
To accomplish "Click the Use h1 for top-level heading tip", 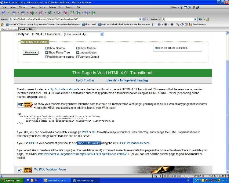I will click(x=127, y=81).
